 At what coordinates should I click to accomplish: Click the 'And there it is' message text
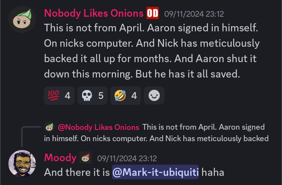(77, 172)
